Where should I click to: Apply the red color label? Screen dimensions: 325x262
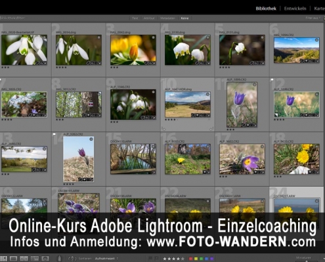(x=190, y=259)
